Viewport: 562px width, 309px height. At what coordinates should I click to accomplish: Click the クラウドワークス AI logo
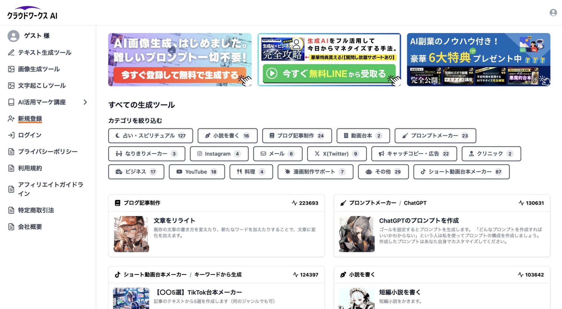(x=32, y=13)
